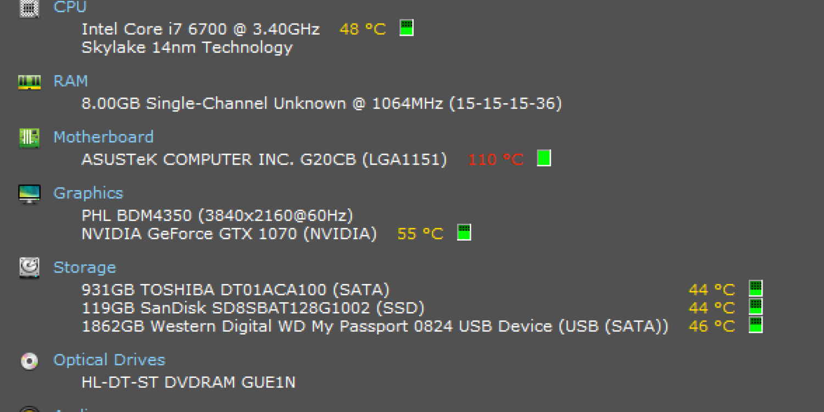Open the Graphics section heading

(88, 193)
